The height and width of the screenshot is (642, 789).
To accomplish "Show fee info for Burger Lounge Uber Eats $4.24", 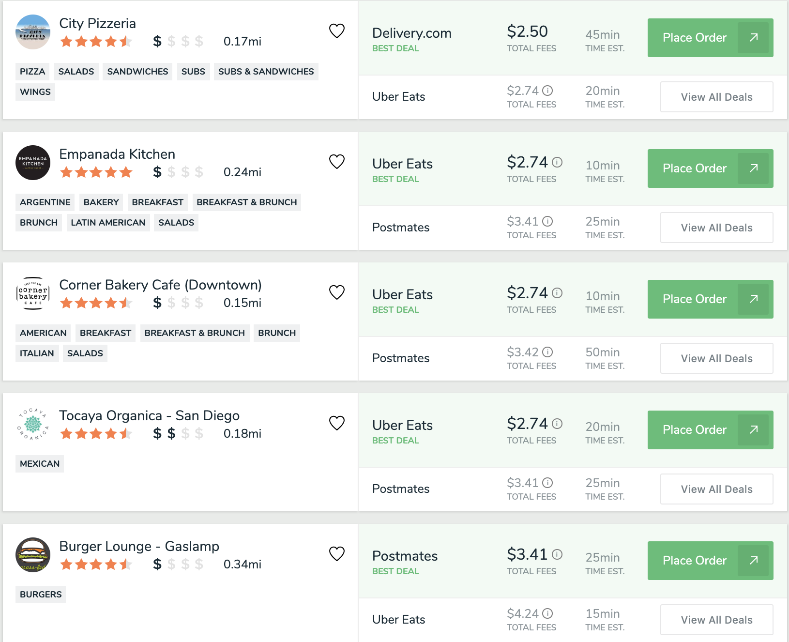I will (x=547, y=613).
